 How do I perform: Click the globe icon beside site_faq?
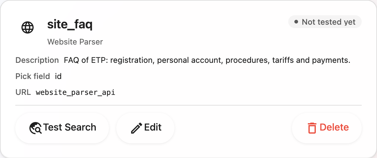point(28,28)
